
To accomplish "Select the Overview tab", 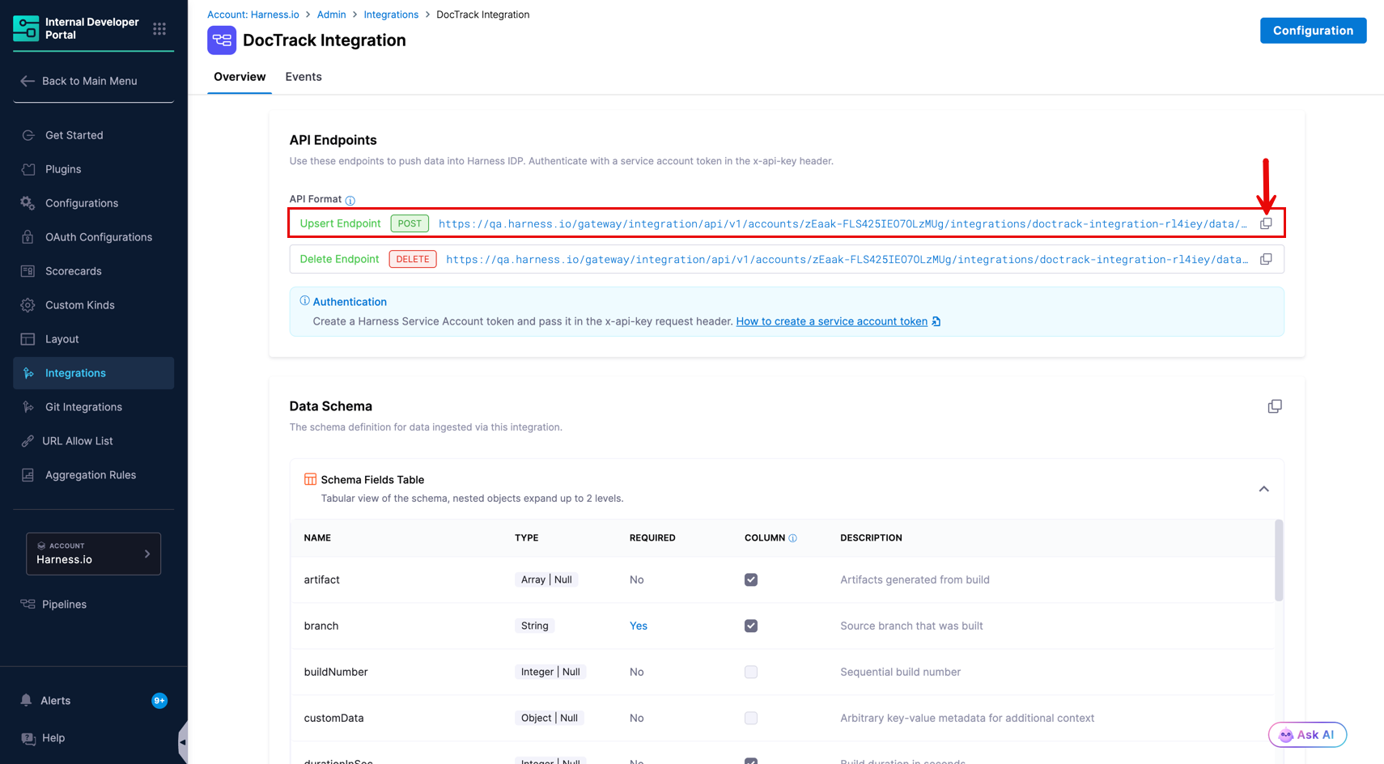I will coord(240,77).
